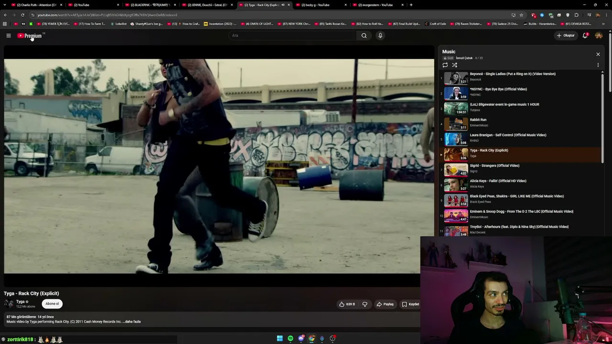The image size is (612, 344).
Task: Mute the Tyga tab via speaker icon
Action: pos(283,5)
